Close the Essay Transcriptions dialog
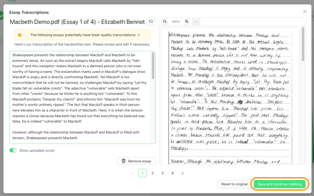Viewport: 314px width, 196px height. [x=305, y=11]
